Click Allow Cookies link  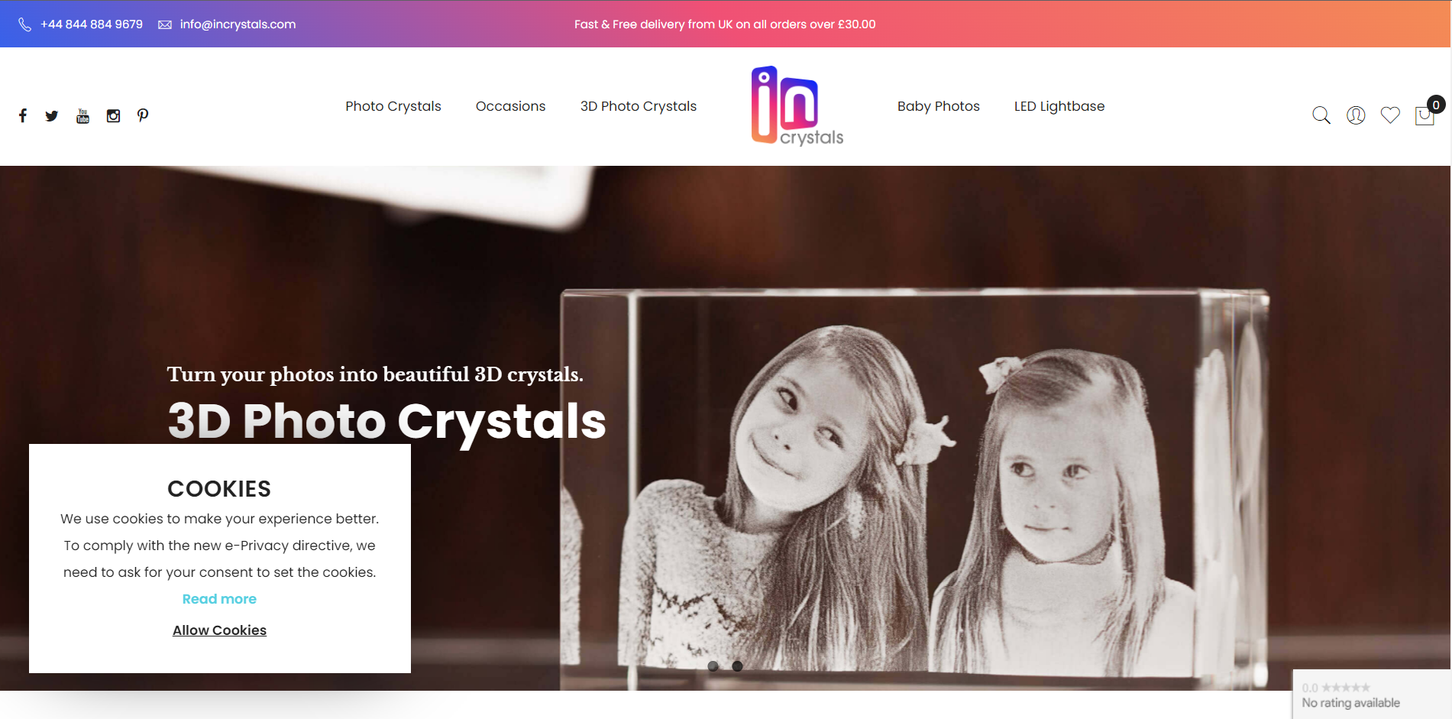(219, 630)
